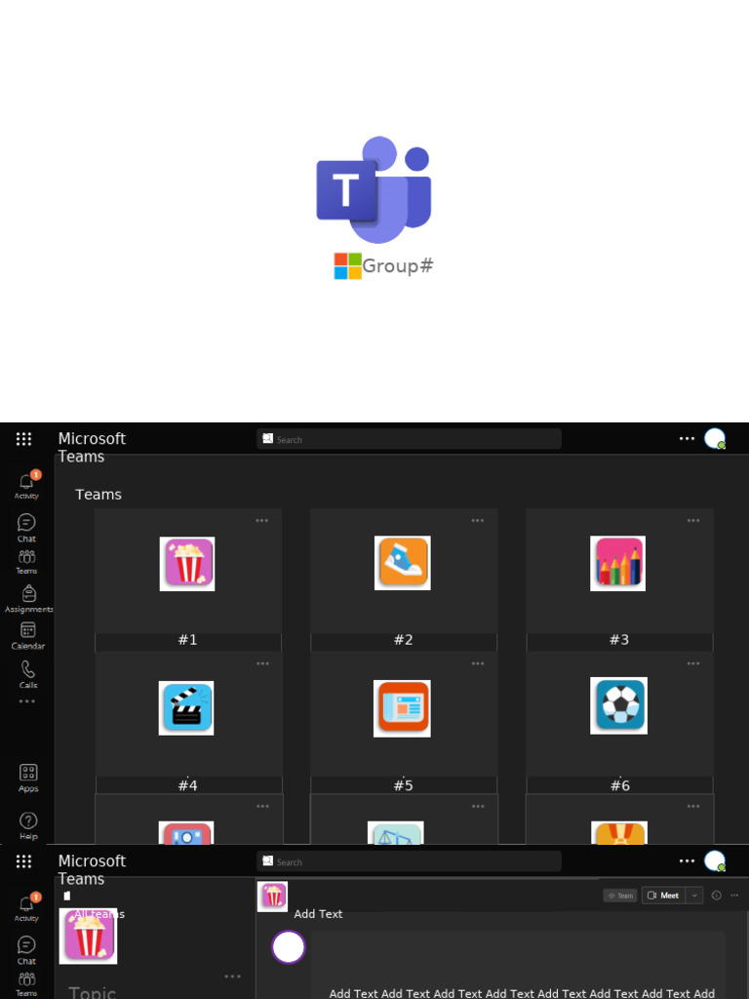The width and height of the screenshot is (749, 999).
Task: Click the All teams back link
Action: pos(99,914)
